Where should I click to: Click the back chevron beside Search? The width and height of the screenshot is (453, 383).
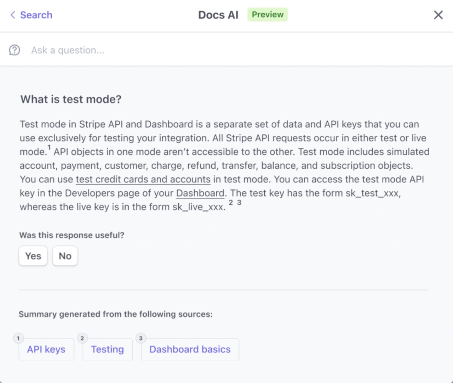[12, 15]
